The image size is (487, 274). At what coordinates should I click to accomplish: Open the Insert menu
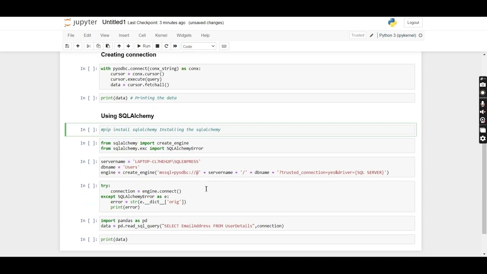124,35
